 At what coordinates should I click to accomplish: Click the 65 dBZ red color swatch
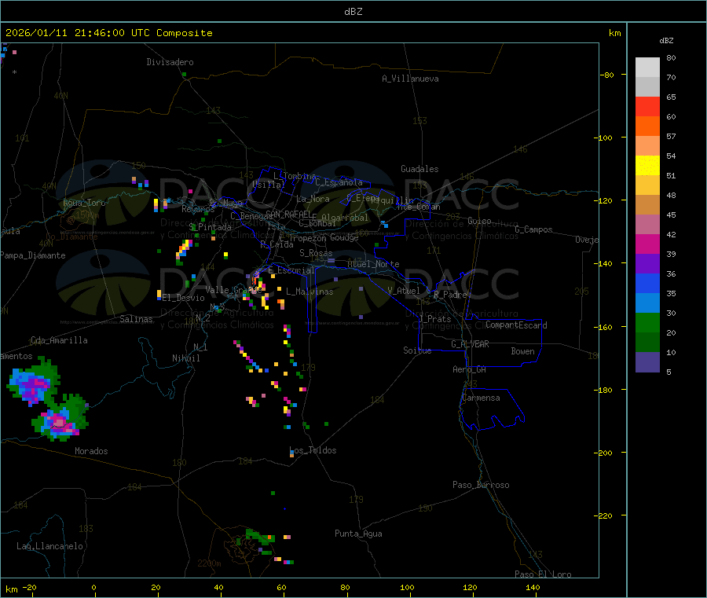click(647, 106)
